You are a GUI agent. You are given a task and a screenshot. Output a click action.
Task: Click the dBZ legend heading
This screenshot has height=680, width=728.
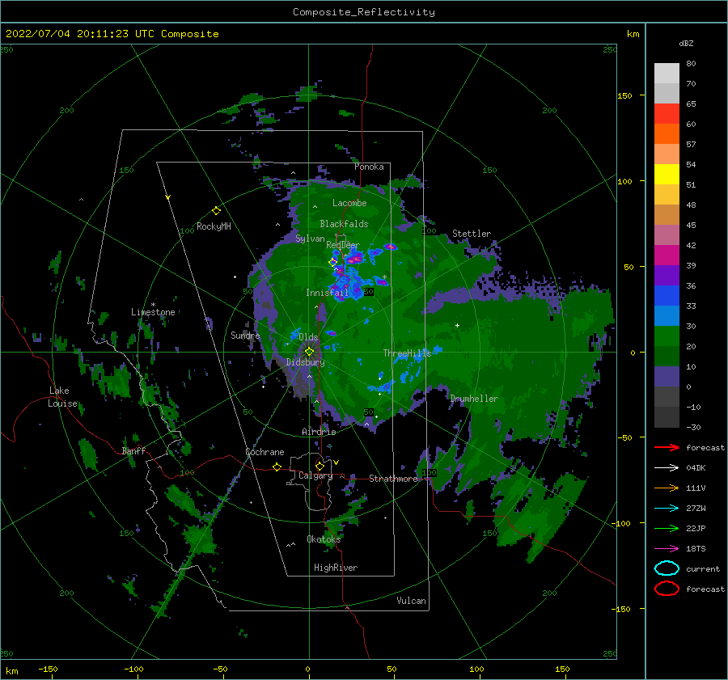click(x=686, y=43)
